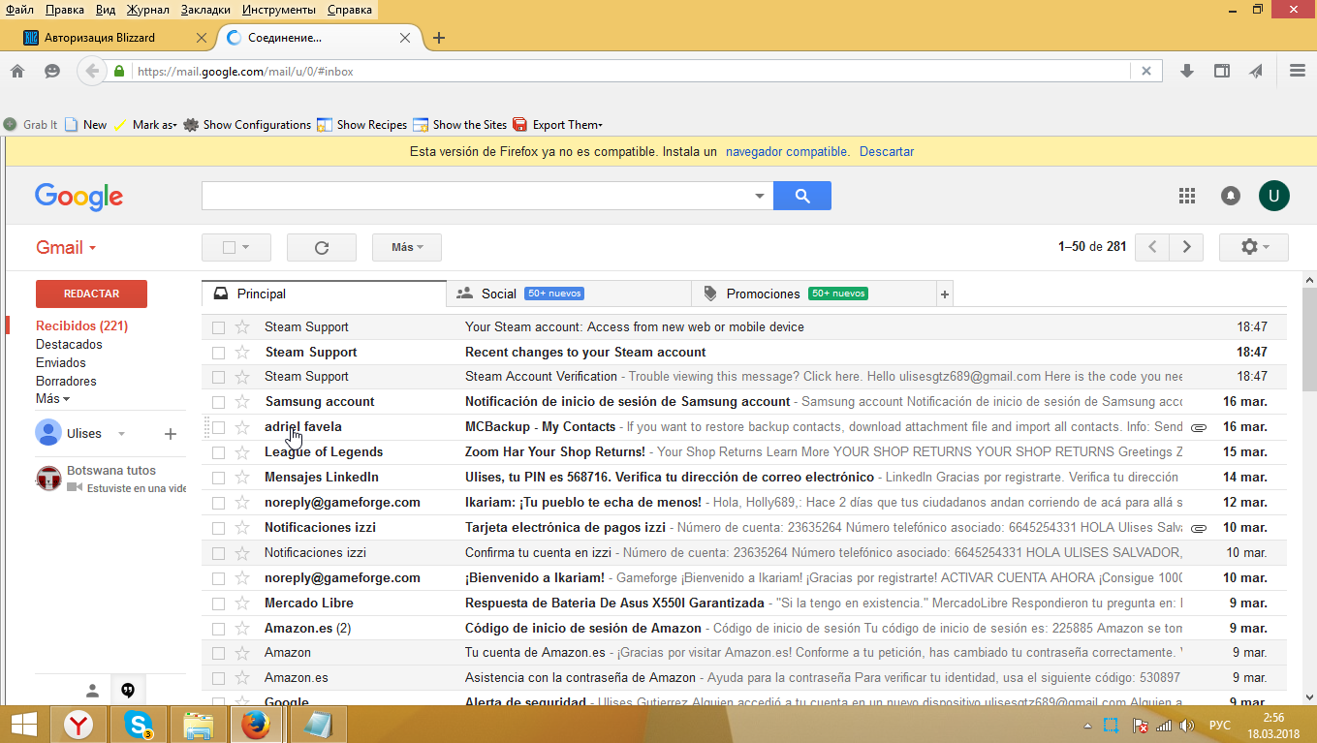The height and width of the screenshot is (743, 1317).
Task: Open Export Them dropdown in bookmarks bar
Action: (x=557, y=125)
